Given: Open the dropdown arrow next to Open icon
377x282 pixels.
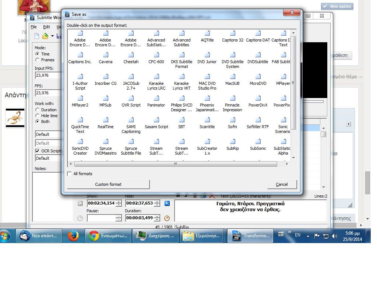Looking at the screenshot, I should tap(52, 36).
